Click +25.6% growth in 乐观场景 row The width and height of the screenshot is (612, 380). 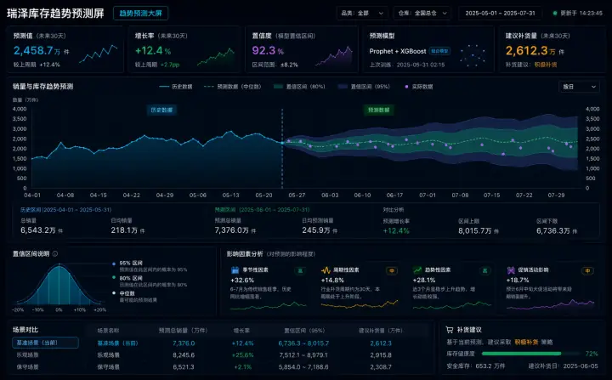[242, 355]
